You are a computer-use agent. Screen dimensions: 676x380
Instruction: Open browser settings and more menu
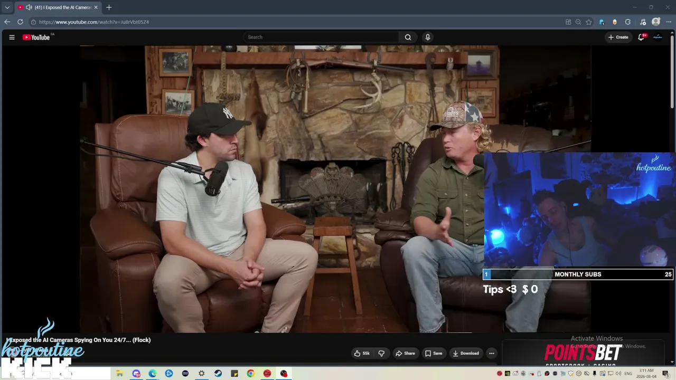[669, 22]
